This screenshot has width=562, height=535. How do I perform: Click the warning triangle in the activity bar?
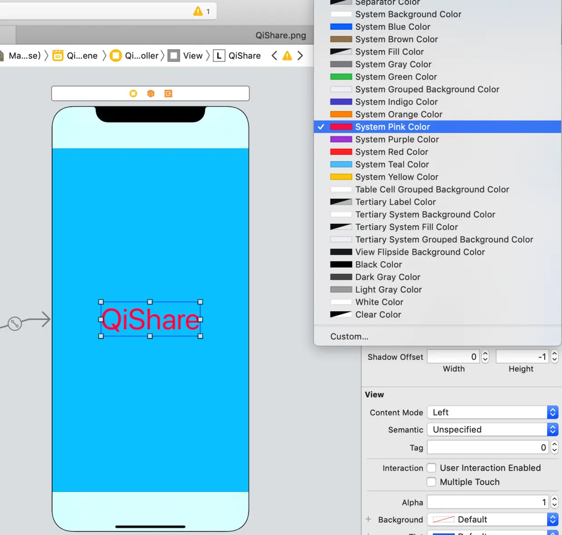(198, 11)
